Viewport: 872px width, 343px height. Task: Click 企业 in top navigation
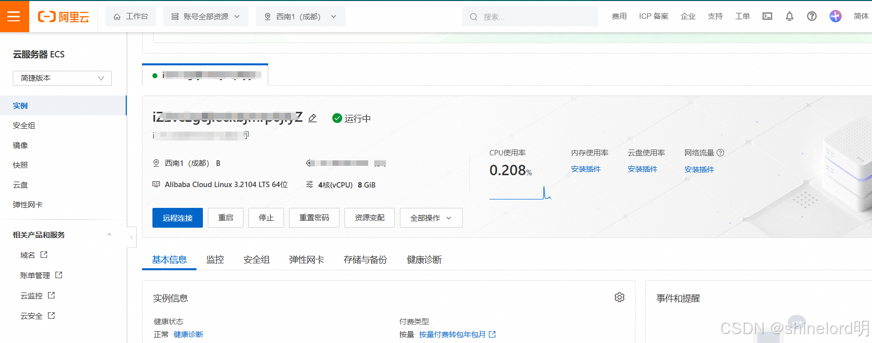coord(688,16)
